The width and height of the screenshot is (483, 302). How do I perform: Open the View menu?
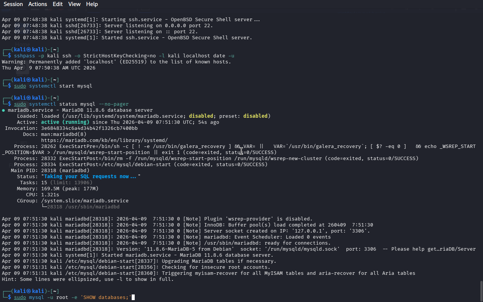pos(74,4)
